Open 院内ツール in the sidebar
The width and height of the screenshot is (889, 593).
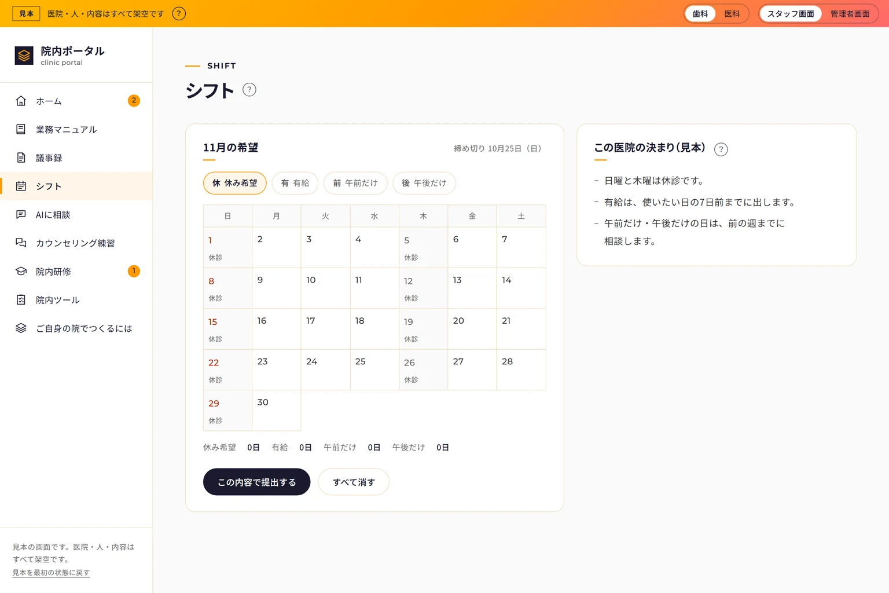coord(76,299)
